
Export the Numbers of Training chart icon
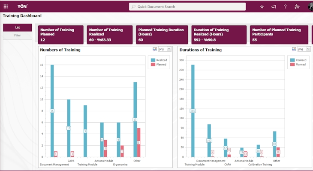[x=155, y=49]
